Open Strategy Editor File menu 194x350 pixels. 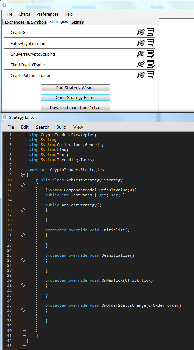(11, 127)
